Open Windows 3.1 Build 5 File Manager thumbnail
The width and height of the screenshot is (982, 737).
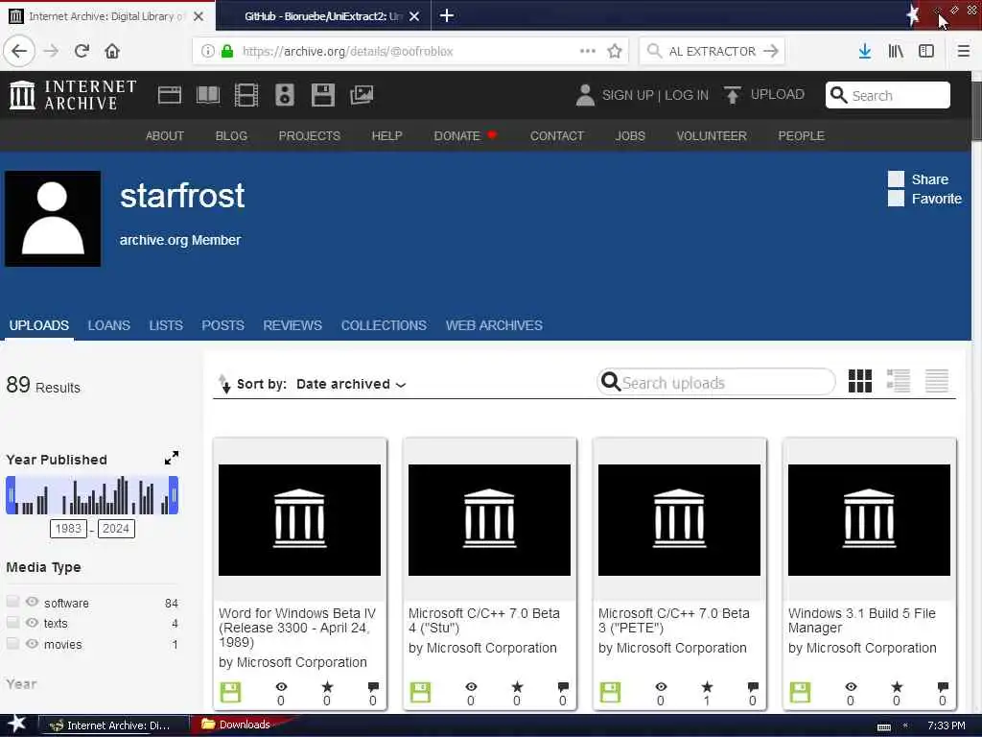(x=869, y=519)
